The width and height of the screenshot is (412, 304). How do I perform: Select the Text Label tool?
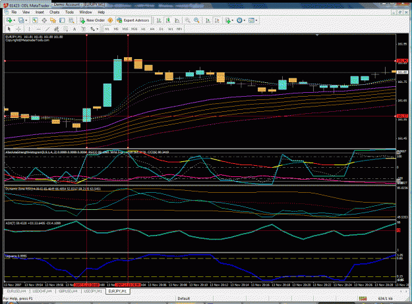point(84,29)
